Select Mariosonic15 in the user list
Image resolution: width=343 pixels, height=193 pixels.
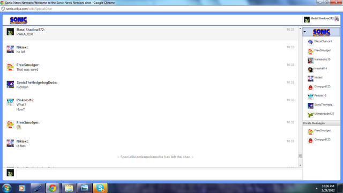tap(322, 60)
